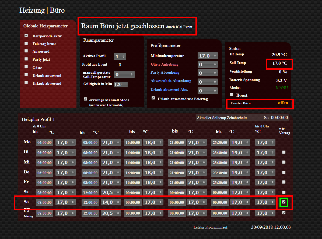Adjust Mo 18,0 temperature spinner
The image size is (322, 239).
[153, 142]
